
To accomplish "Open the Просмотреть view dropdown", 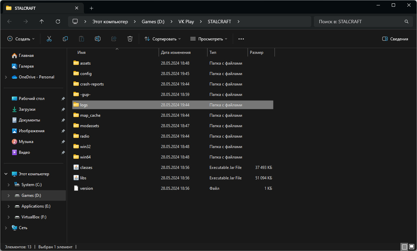I will pos(208,39).
